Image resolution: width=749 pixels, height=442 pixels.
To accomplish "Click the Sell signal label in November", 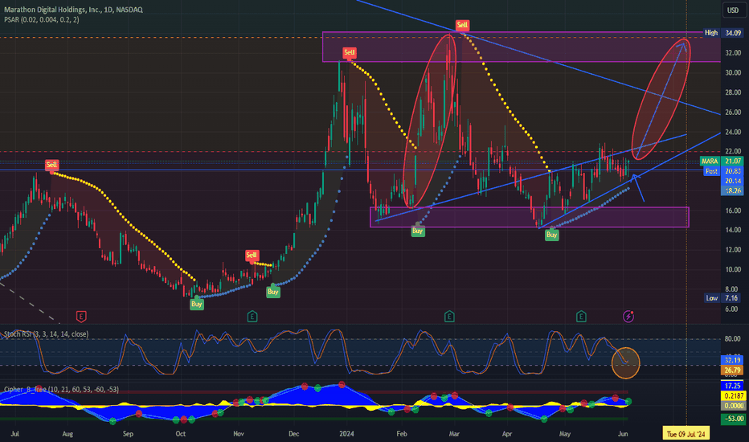I will [x=252, y=255].
